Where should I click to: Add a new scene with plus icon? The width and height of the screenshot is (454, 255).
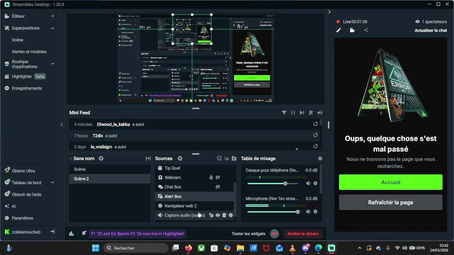[x=101, y=158]
